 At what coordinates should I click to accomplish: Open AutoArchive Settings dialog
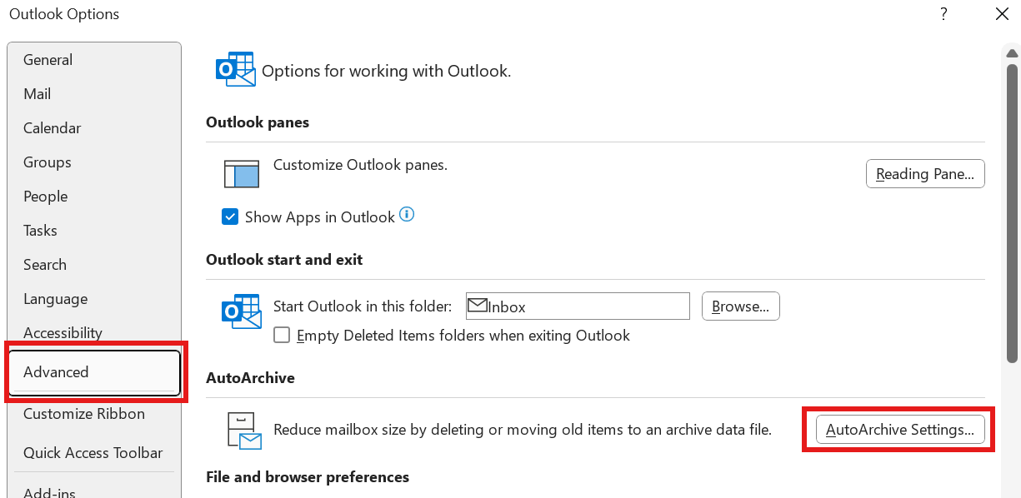pyautogui.click(x=899, y=430)
